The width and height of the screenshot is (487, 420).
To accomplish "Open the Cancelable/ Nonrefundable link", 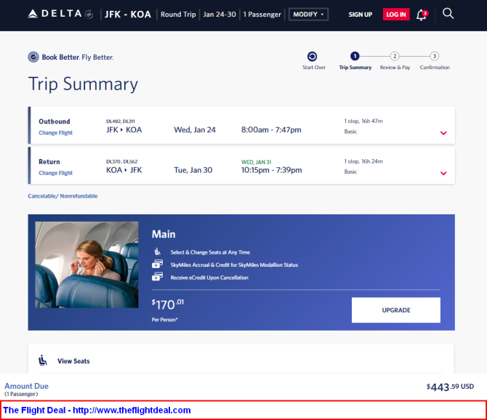I will pos(63,196).
